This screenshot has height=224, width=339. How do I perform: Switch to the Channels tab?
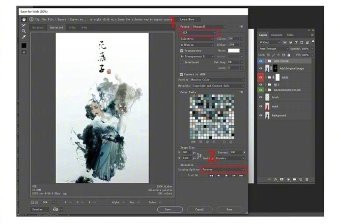[277, 35]
